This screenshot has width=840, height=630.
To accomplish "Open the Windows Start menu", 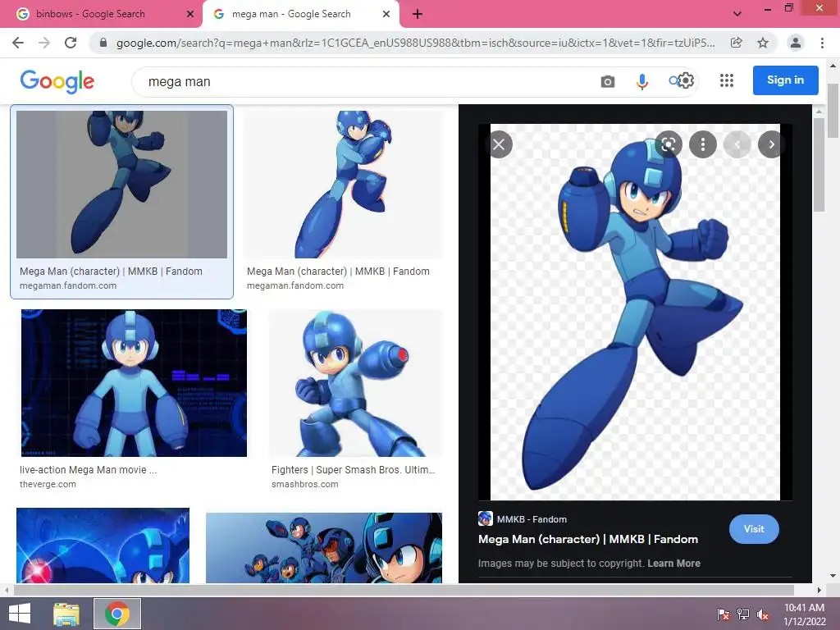I will coord(20,614).
